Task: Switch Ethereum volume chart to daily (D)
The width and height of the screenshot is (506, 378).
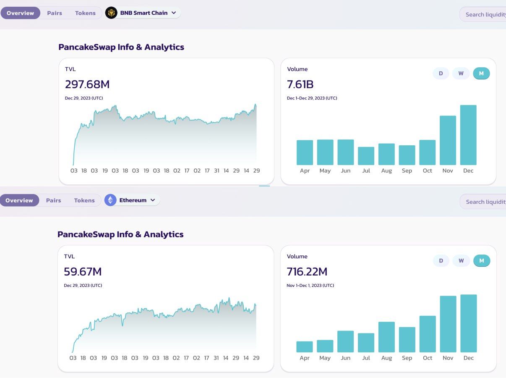Action: coord(441,261)
